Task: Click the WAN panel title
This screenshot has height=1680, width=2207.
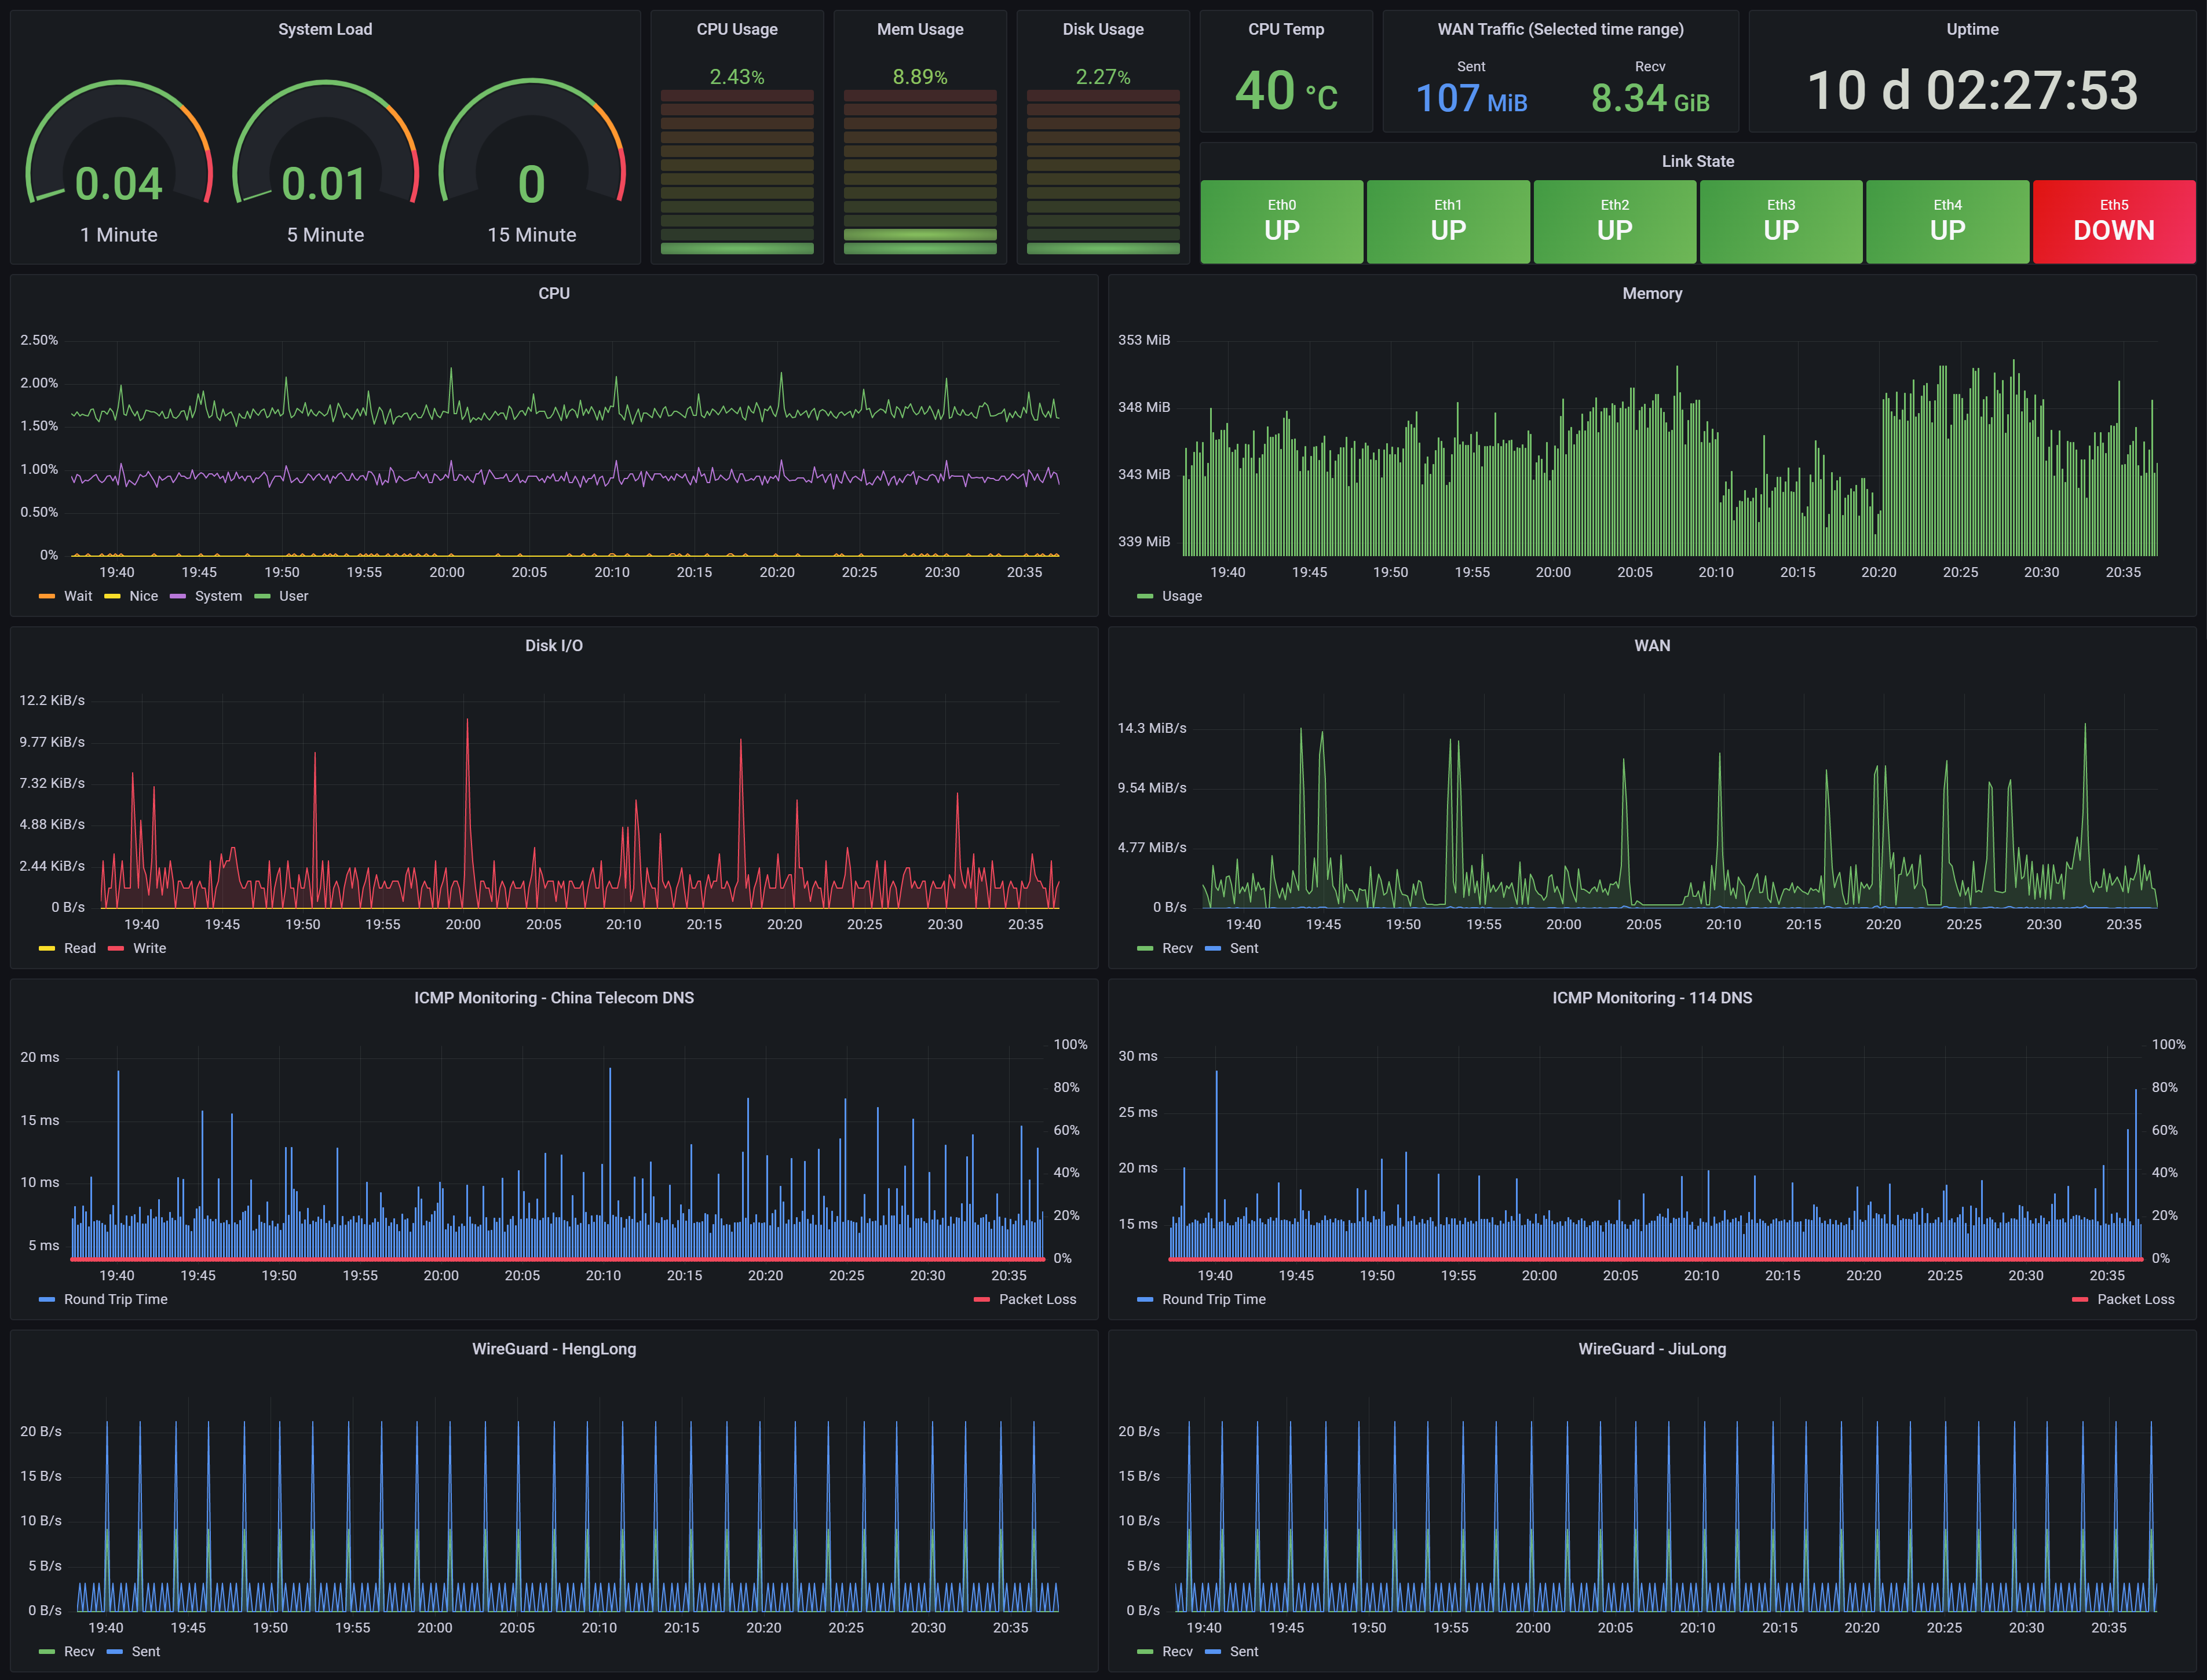Action: [1651, 645]
